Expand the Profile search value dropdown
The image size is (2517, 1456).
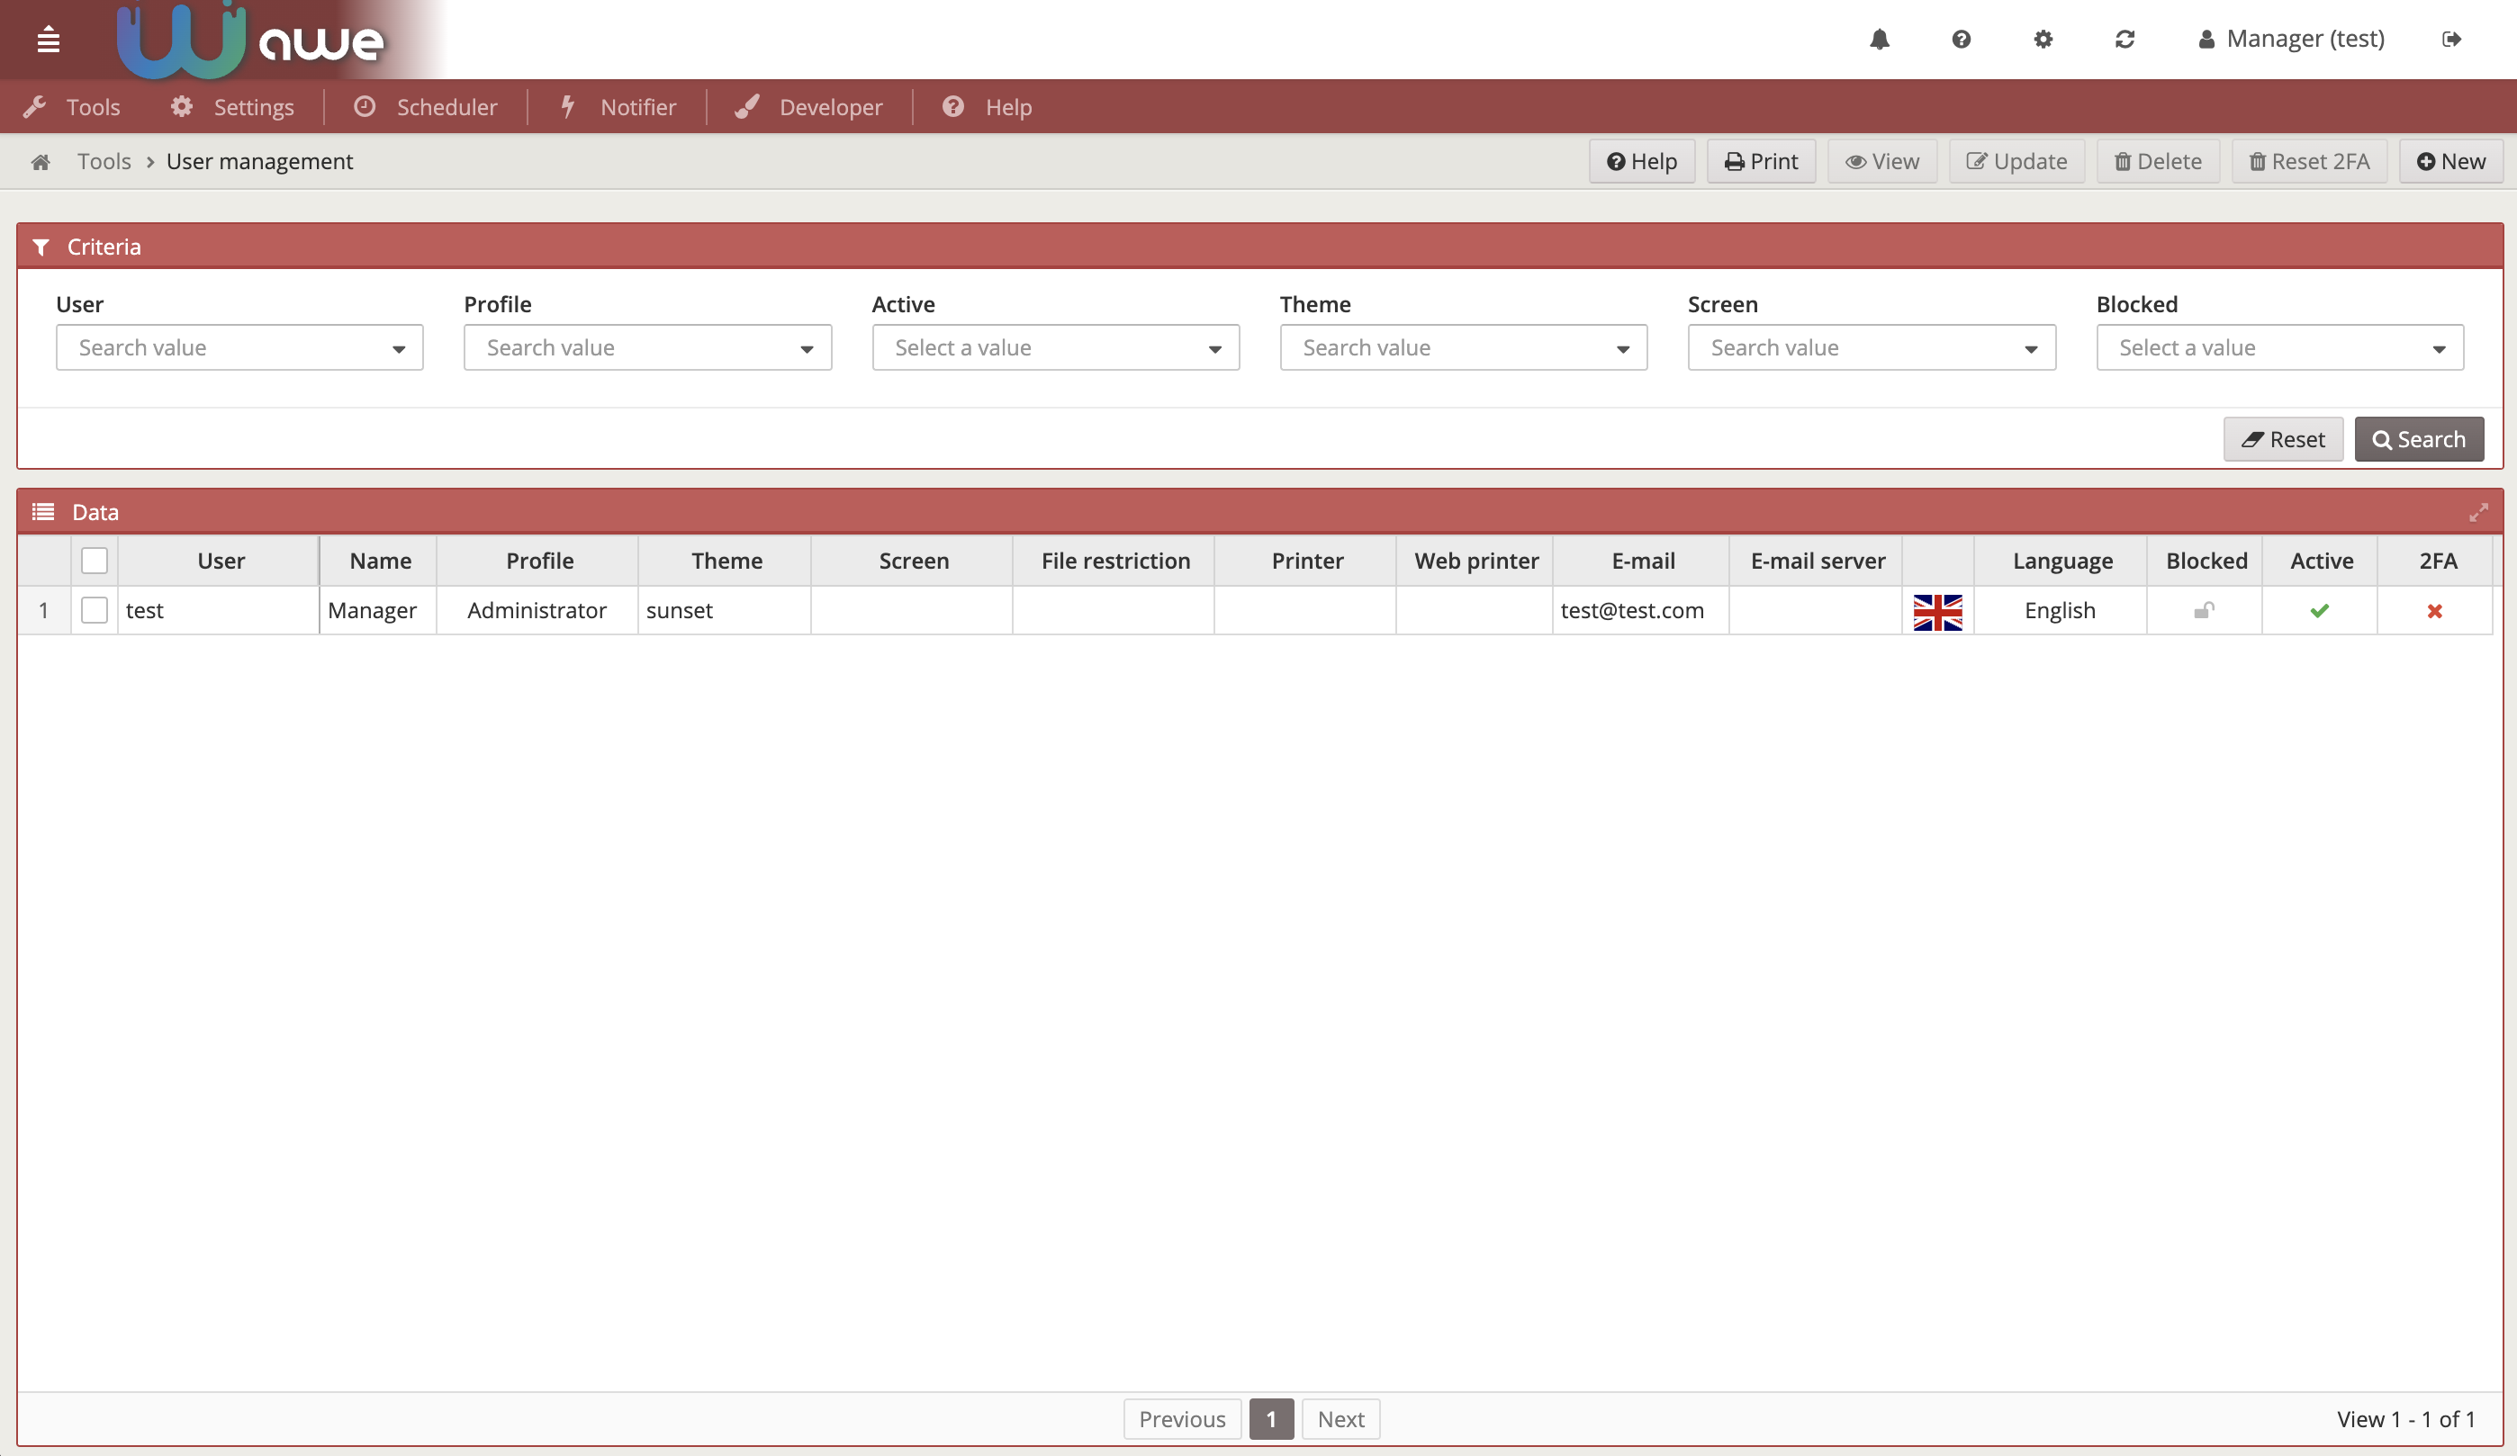(x=806, y=346)
